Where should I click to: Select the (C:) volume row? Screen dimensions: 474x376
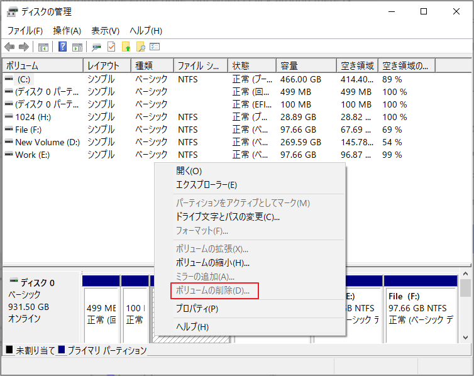coord(237,79)
